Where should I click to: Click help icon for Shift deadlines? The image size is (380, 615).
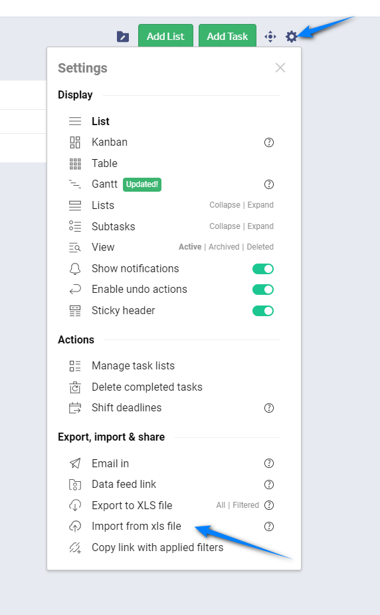click(x=269, y=408)
